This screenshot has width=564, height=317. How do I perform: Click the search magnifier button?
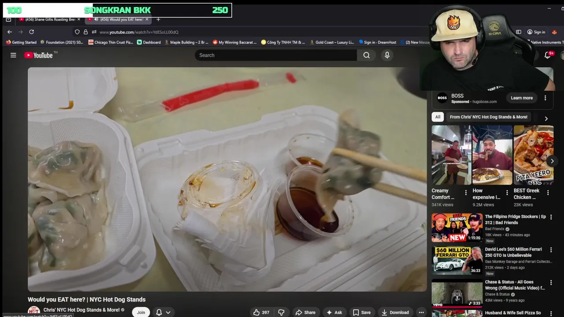tap(367, 55)
